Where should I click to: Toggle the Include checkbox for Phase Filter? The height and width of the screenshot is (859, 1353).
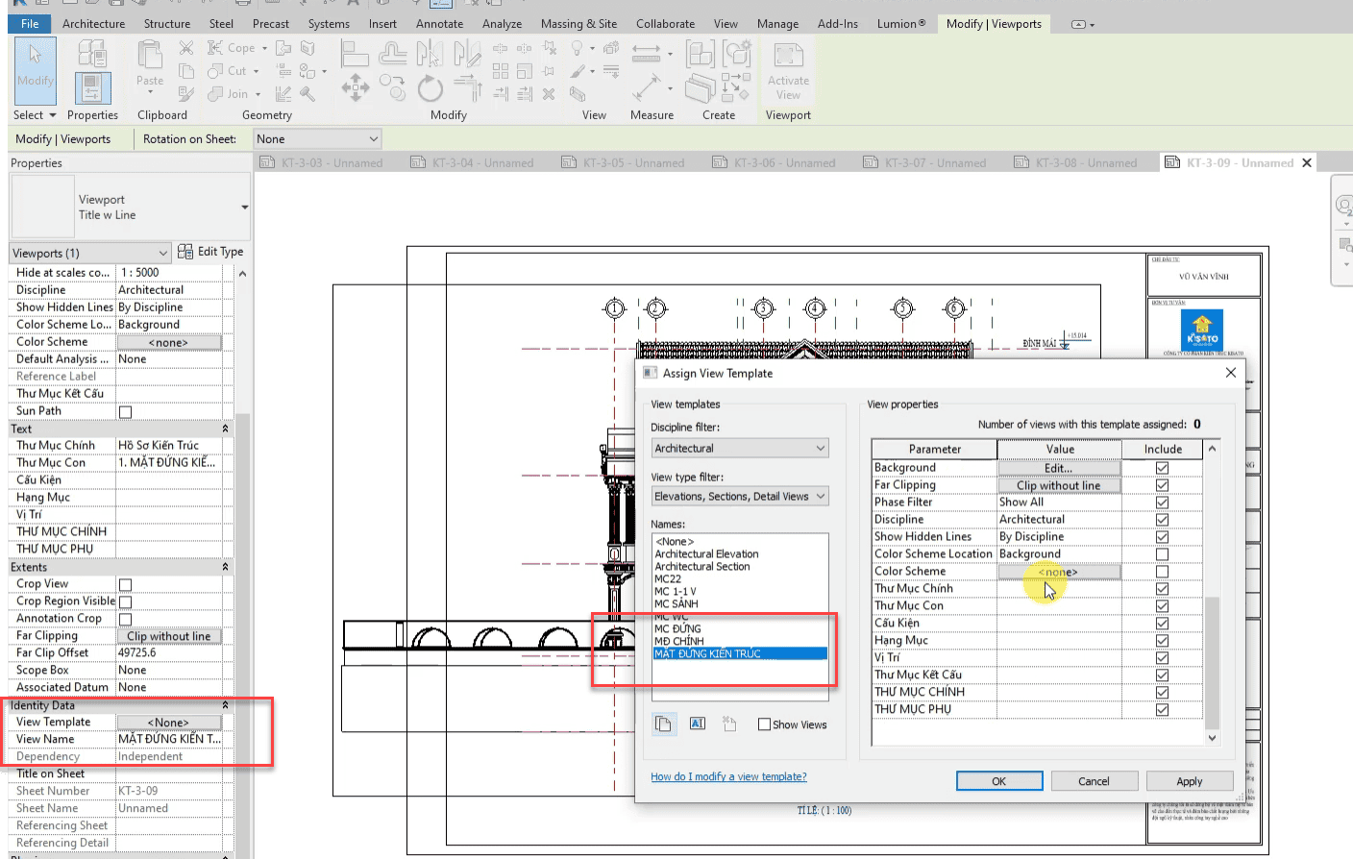click(x=1162, y=503)
